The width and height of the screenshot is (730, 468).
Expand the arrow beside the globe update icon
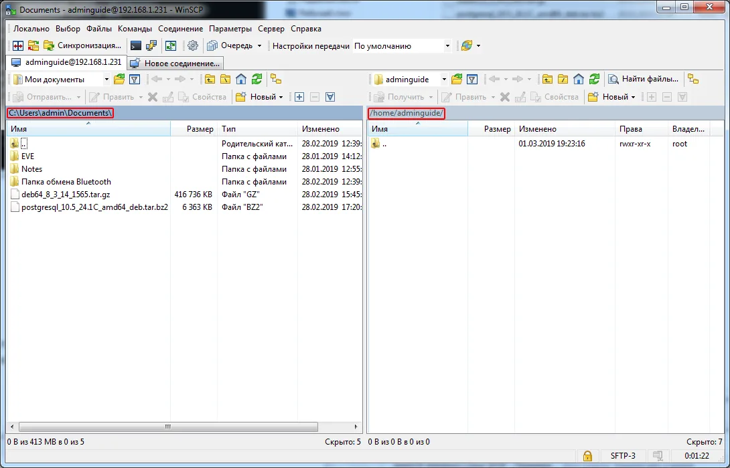[x=478, y=45]
